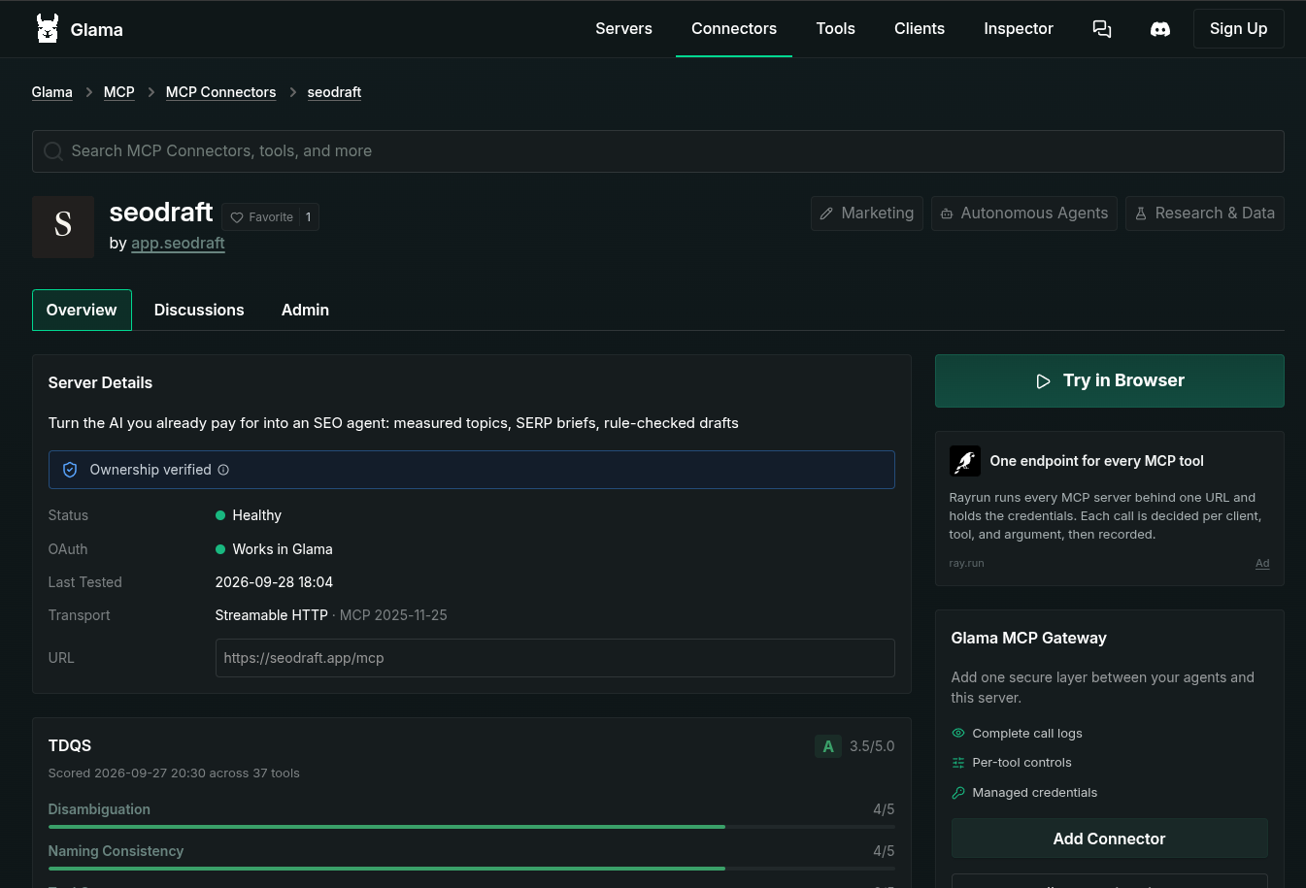Viewport: 1306px width, 888px height.
Task: Switch to the Discussions tab
Action: pos(199,310)
